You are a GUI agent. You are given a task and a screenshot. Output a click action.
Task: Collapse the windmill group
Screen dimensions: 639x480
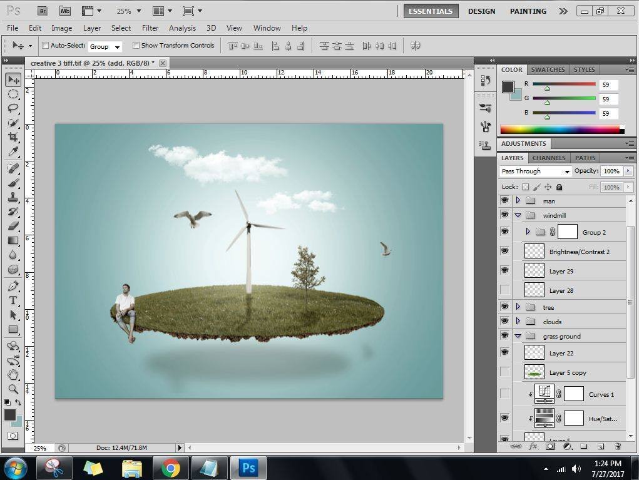(x=518, y=215)
